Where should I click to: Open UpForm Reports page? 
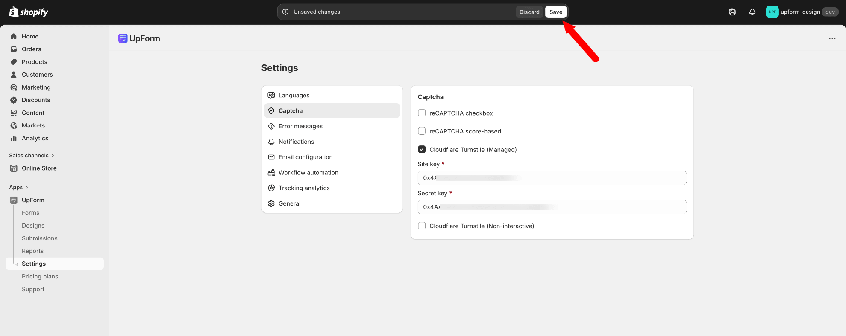click(x=33, y=251)
